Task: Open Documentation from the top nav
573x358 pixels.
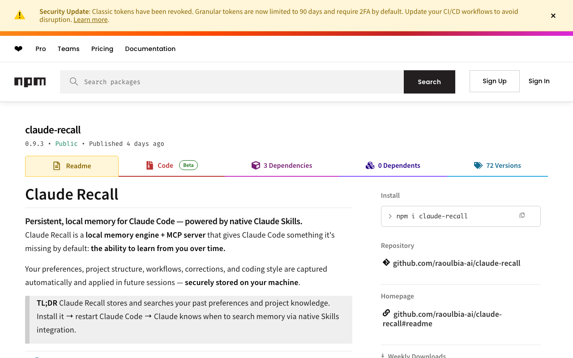Action: coord(150,49)
